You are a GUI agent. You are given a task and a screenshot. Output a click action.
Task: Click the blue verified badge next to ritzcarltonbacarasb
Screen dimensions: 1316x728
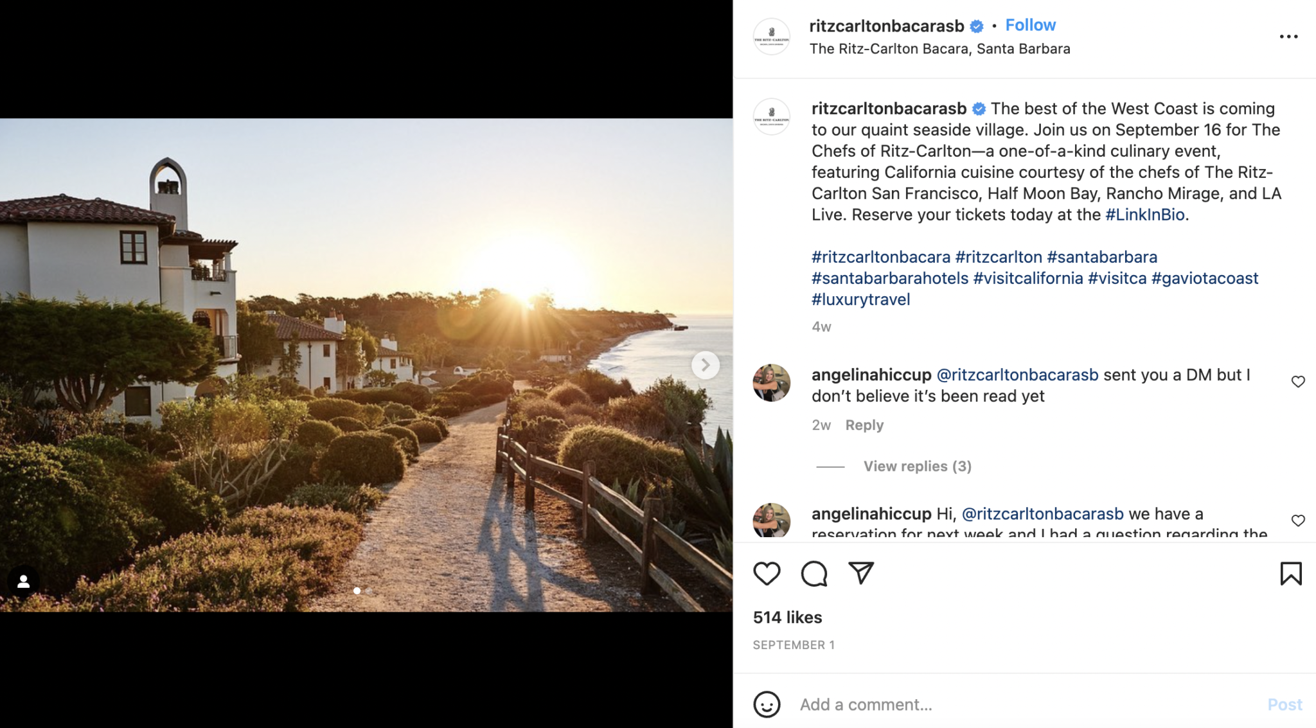[976, 26]
